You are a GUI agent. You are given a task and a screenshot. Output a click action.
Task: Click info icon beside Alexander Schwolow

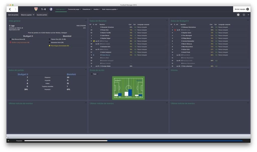(101, 27)
